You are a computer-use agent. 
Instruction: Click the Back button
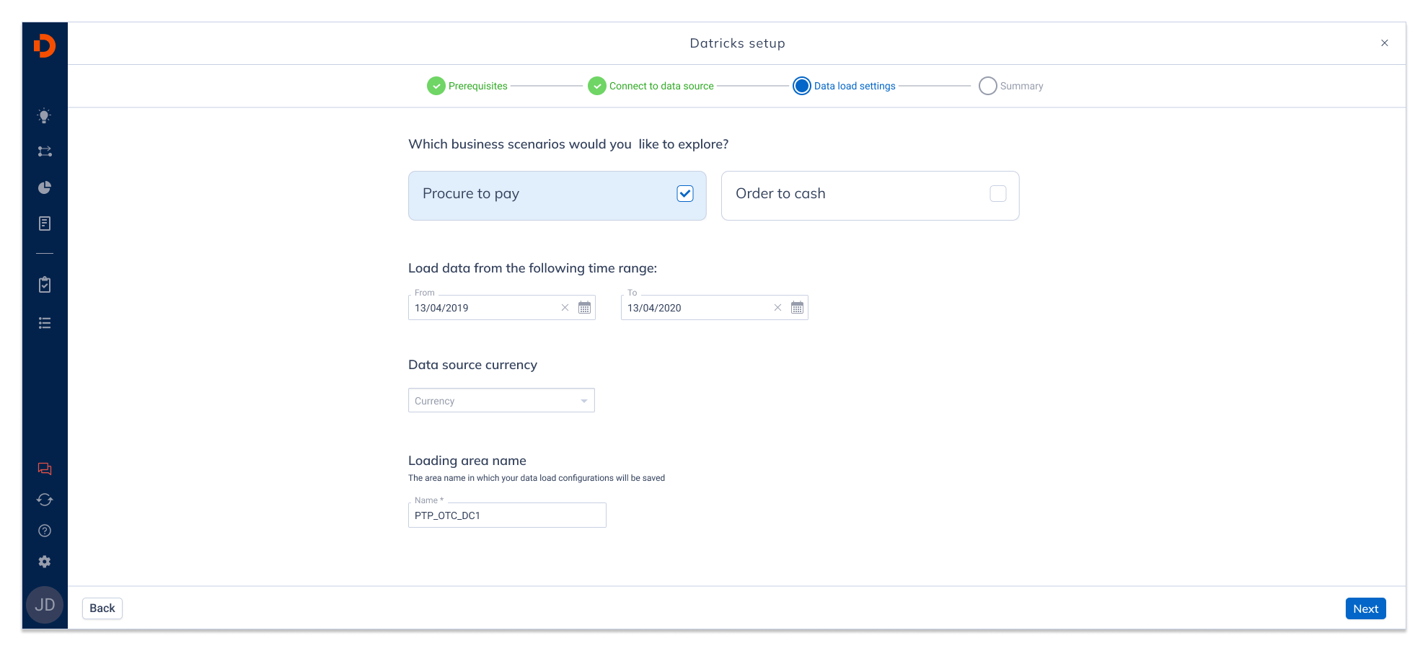tap(102, 608)
